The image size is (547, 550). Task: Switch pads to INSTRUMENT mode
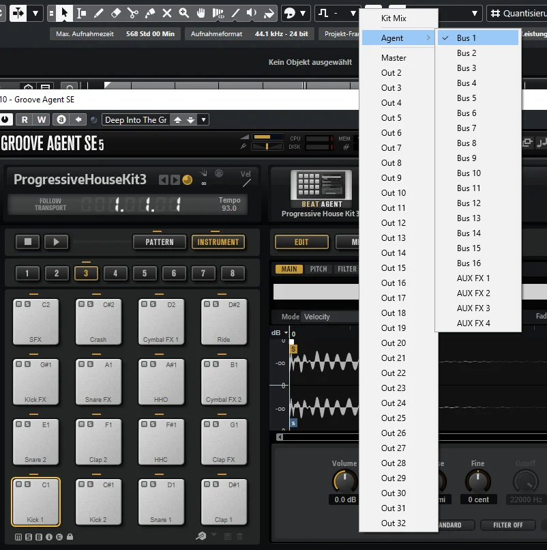tap(218, 242)
